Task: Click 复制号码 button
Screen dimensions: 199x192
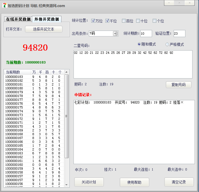Action: point(178,85)
